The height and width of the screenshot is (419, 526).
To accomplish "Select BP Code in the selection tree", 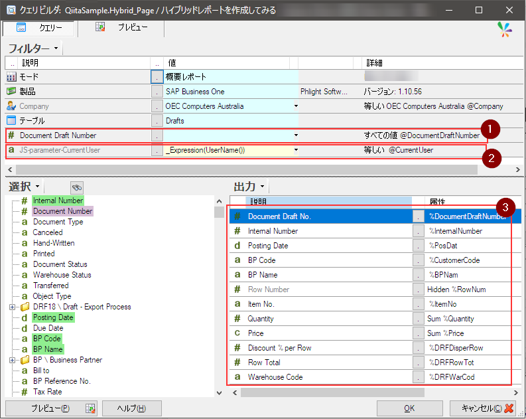I will 47,339.
